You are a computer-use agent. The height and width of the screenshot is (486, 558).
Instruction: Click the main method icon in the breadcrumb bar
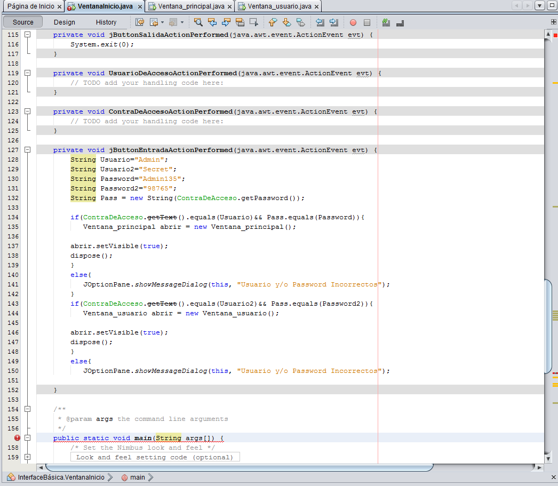tap(124, 477)
